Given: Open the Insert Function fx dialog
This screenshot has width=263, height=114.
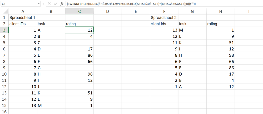Looking at the screenshot, I should tap(62, 4).
